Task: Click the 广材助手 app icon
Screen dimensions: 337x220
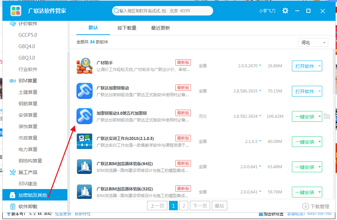Action: tap(85, 66)
